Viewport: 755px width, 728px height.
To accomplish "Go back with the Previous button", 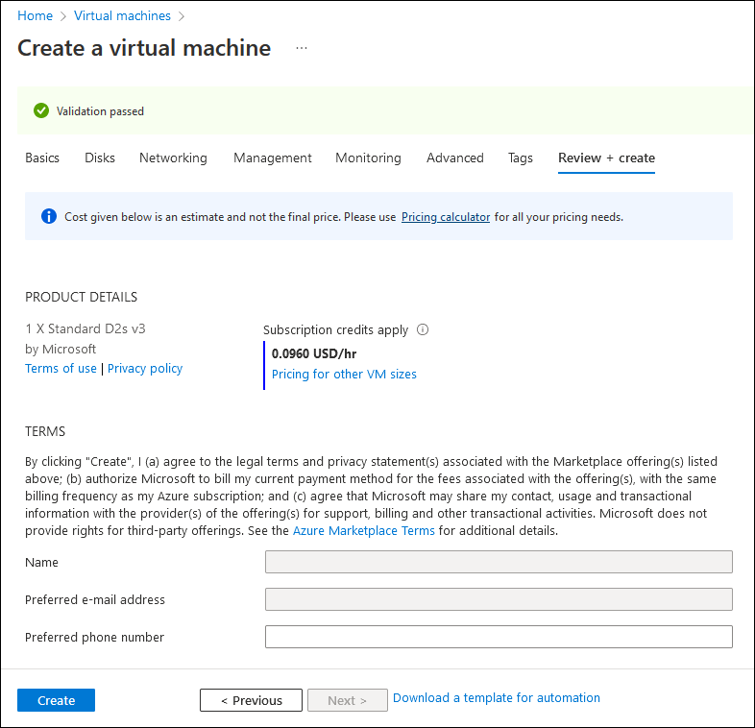I will pos(252,700).
